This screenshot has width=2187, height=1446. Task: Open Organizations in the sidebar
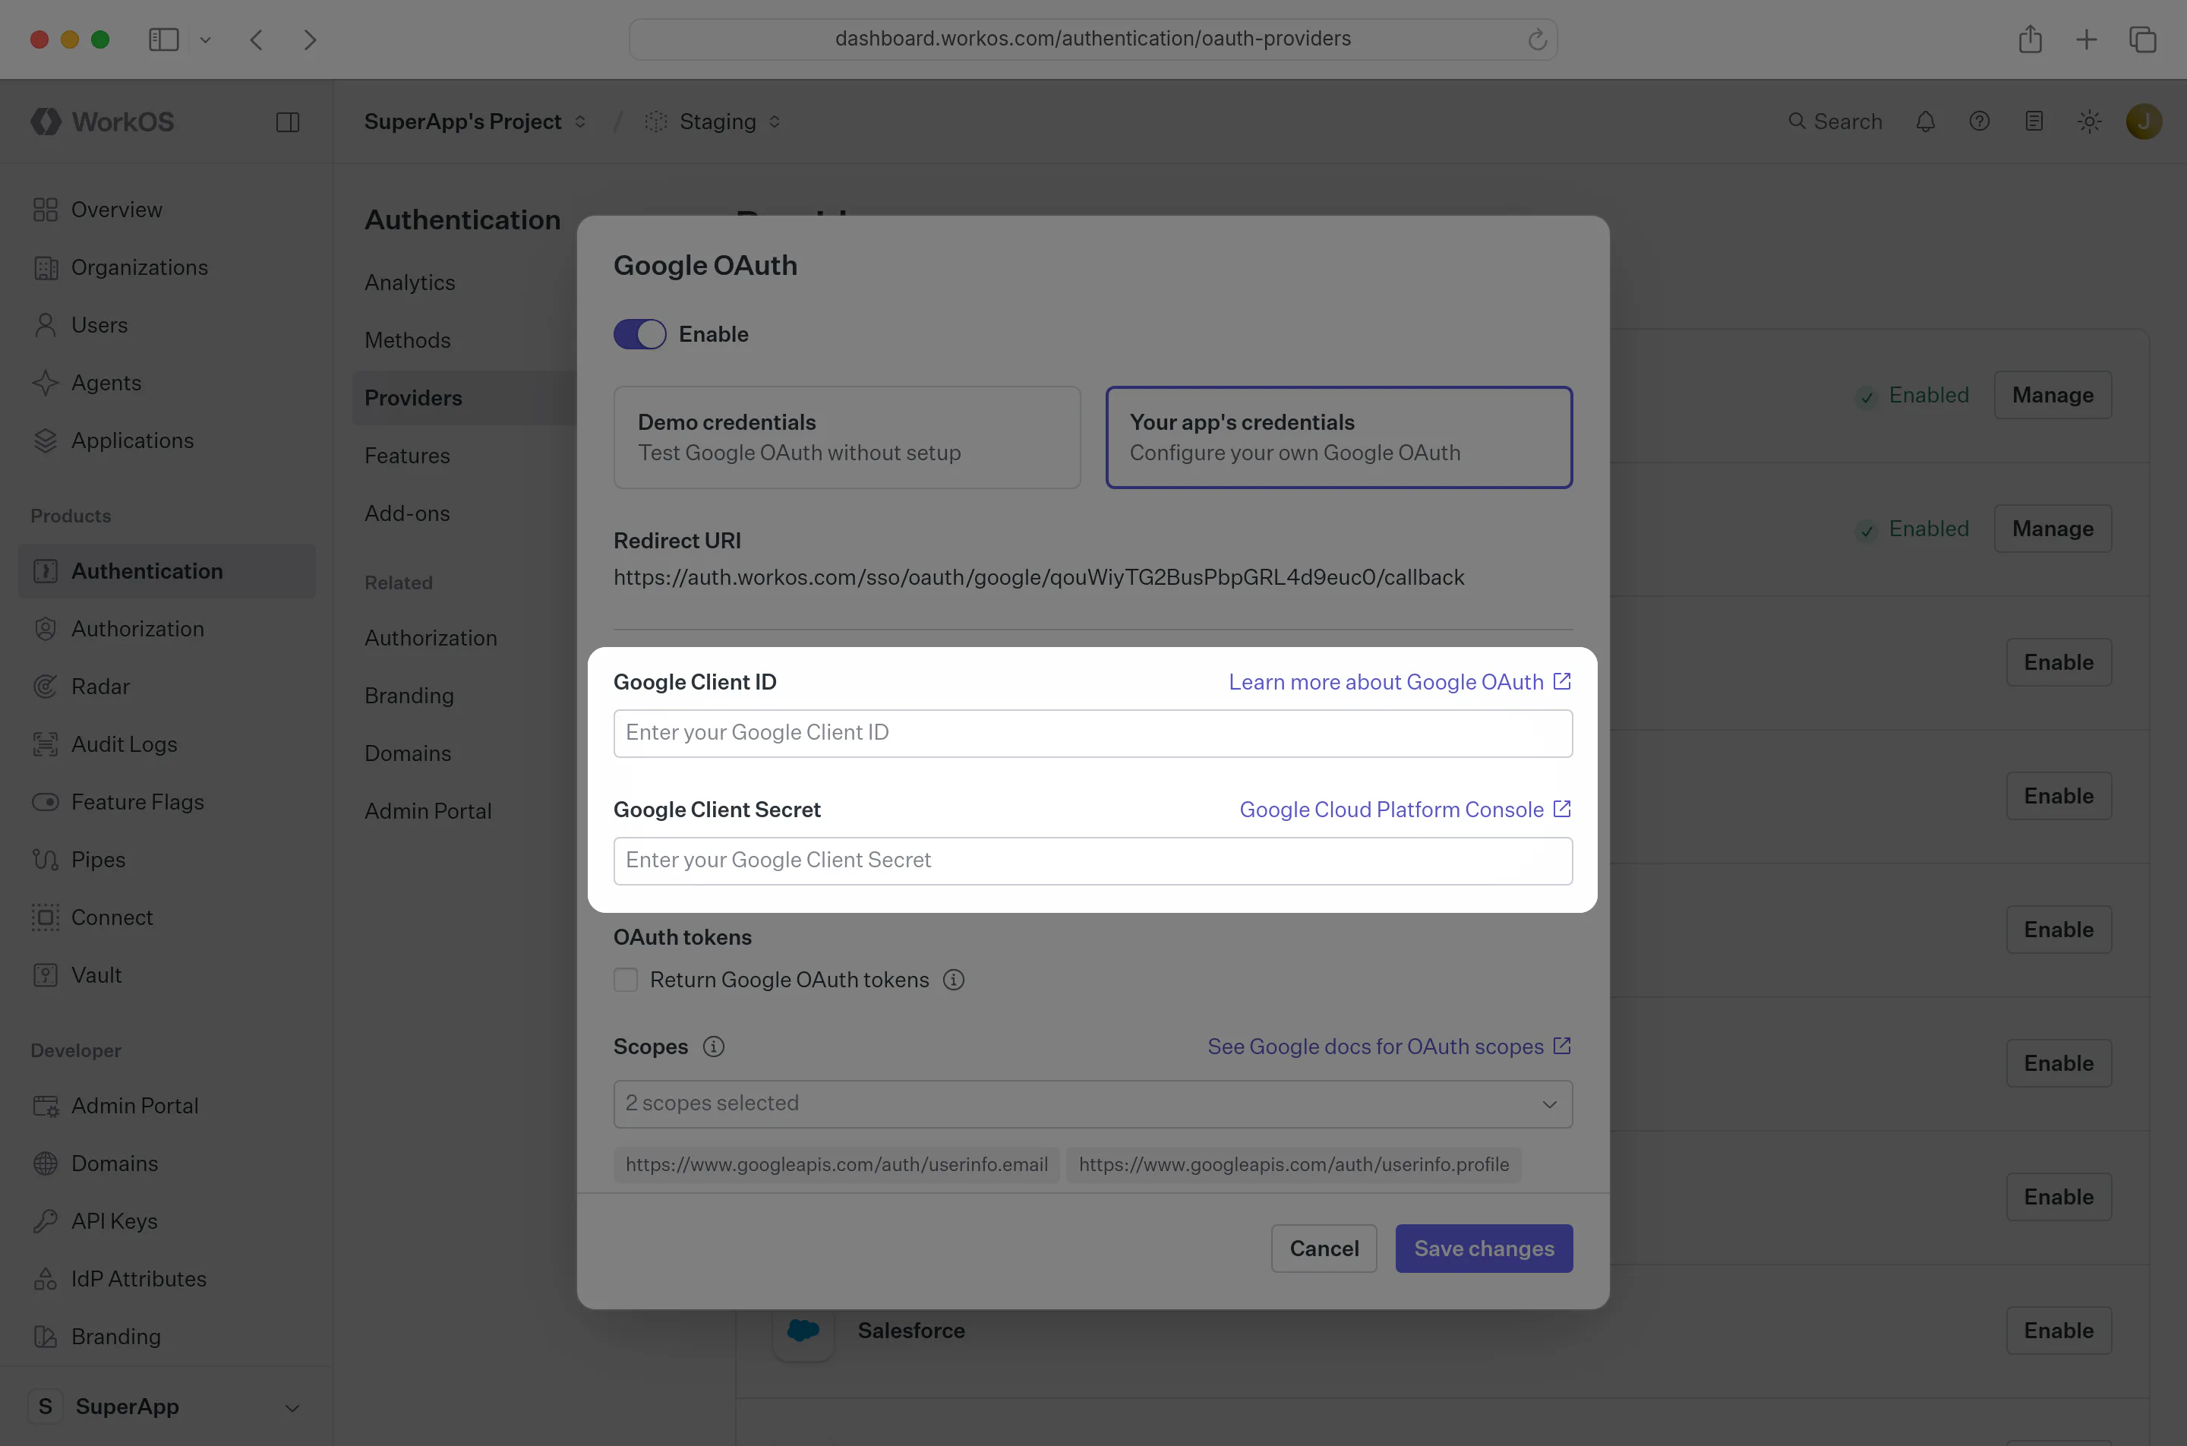pos(167,267)
